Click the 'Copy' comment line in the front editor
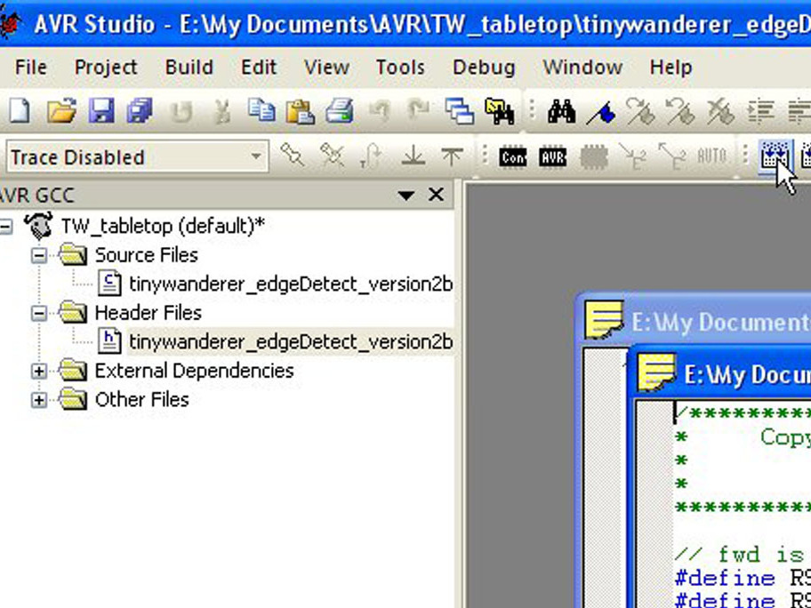The image size is (811, 608). pyautogui.click(x=743, y=437)
